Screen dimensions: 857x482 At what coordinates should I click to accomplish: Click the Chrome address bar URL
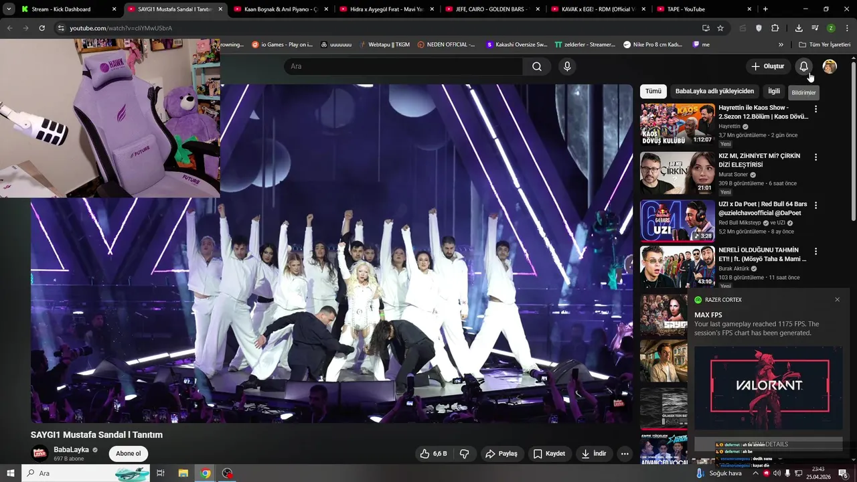(121, 28)
